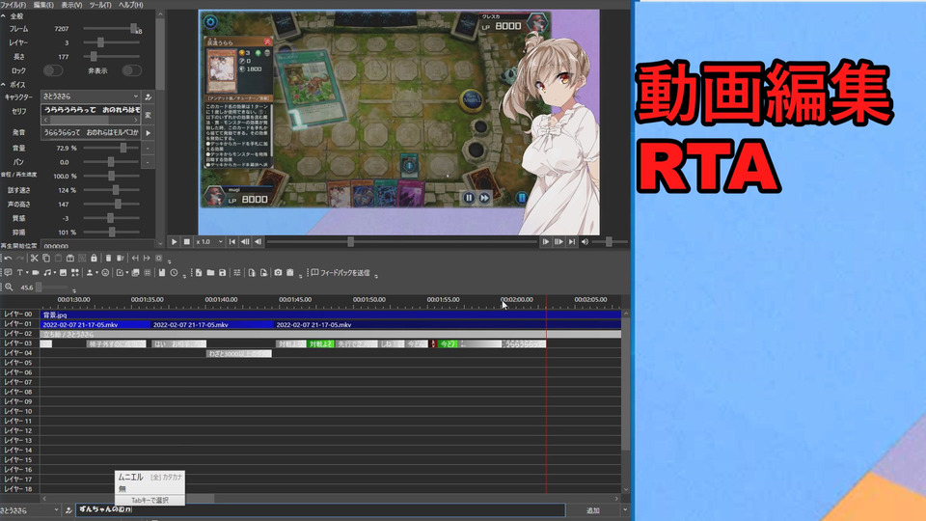Select 立ち絵 / さとうささら clip on layer 02

click(331, 335)
